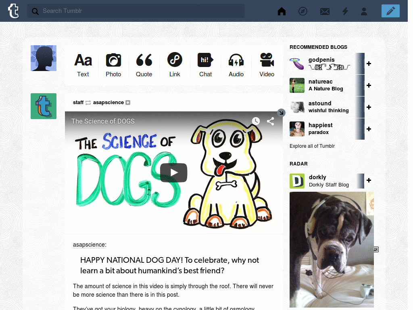Click godpenis eggplant avatar
The image size is (413, 310).
pos(297,63)
